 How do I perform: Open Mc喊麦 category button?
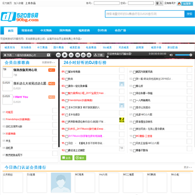pyautogui.click(x=107, y=48)
